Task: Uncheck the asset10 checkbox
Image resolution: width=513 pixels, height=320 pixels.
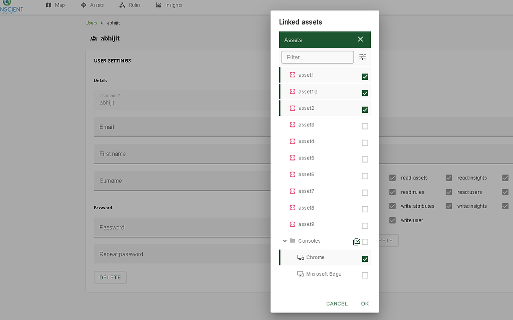Action: pos(365,93)
